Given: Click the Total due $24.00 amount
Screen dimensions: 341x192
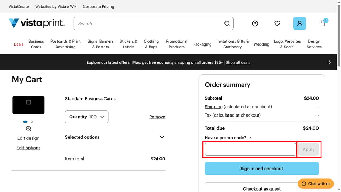Looking at the screenshot, I should 311,128.
